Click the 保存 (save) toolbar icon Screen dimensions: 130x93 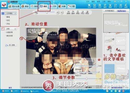pyautogui.click(x=95, y=6)
